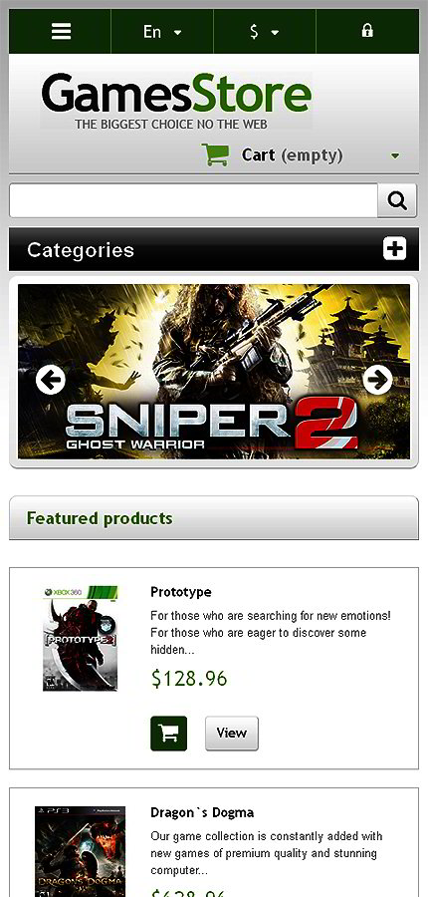The height and width of the screenshot is (897, 428).
Task: Show previous slide with left arrow
Action: coord(51,380)
